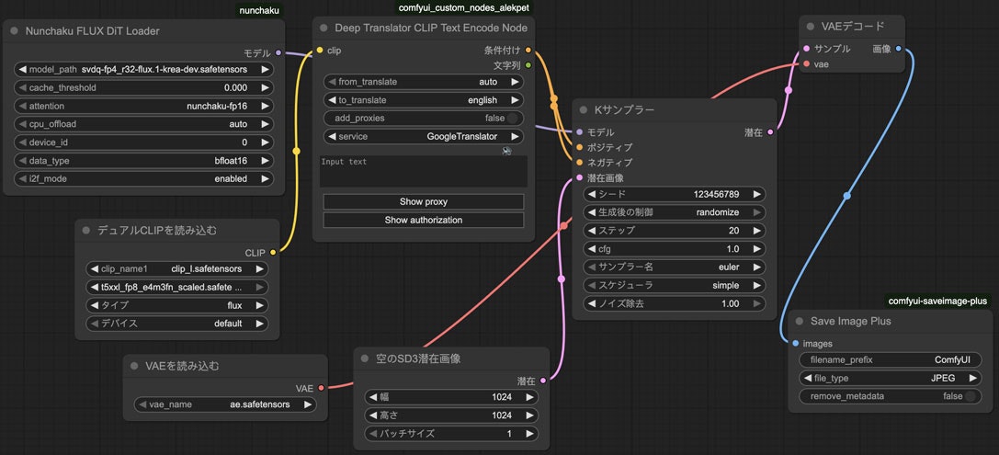
Task: Click the サンプル input port on VAEデコード
Action: pyautogui.click(x=807, y=49)
